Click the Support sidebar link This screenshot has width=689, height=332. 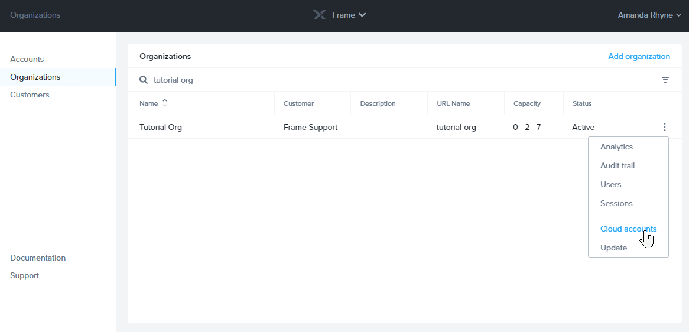25,275
